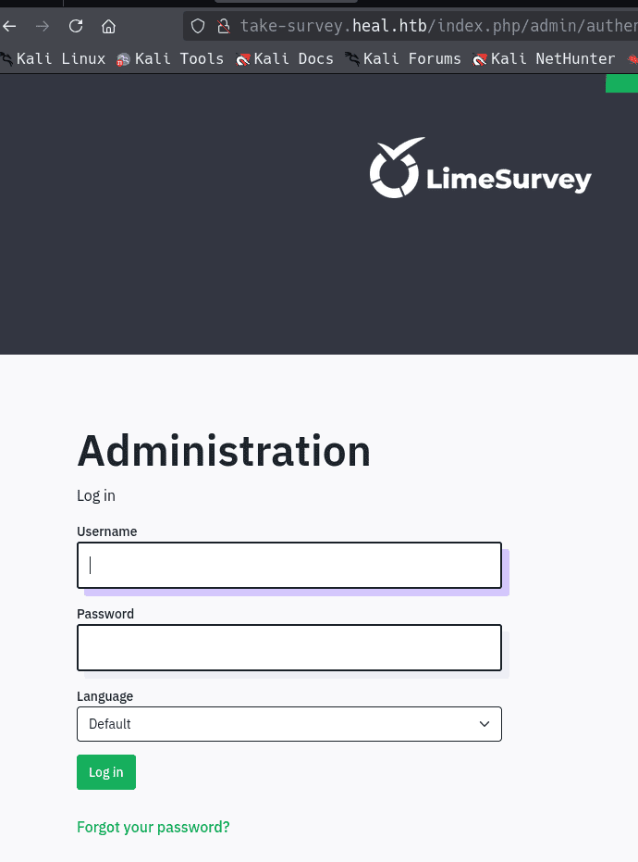638x862 pixels.
Task: Open the Kali Forums bookmark
Action: click(x=403, y=59)
